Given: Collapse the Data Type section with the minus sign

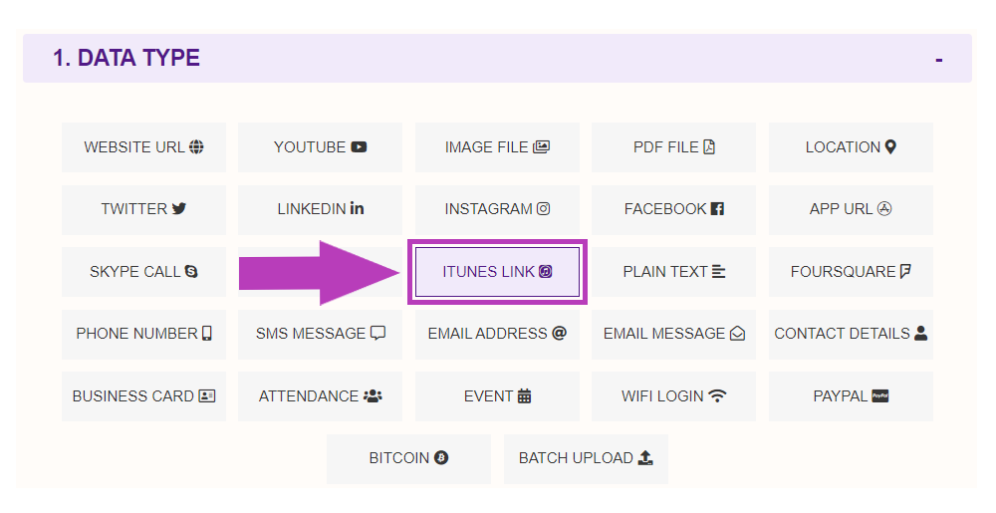Looking at the screenshot, I should 938,61.
